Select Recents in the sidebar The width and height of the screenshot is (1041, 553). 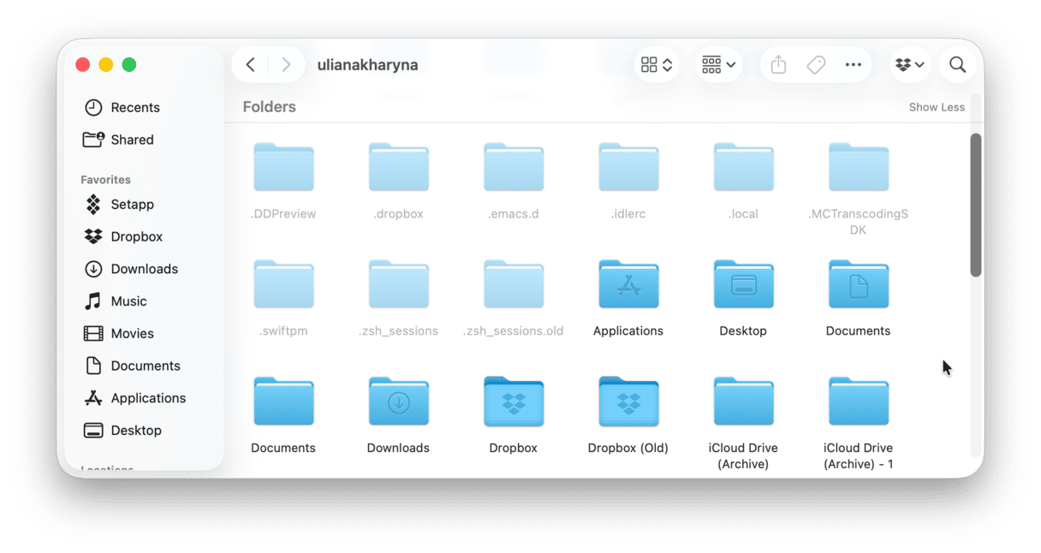pos(134,108)
